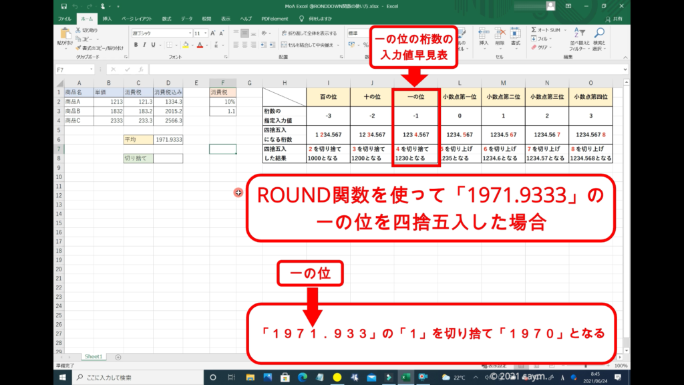Click the fill color bucket icon
Image resolution: width=684 pixels, height=385 pixels.
[x=186, y=45]
